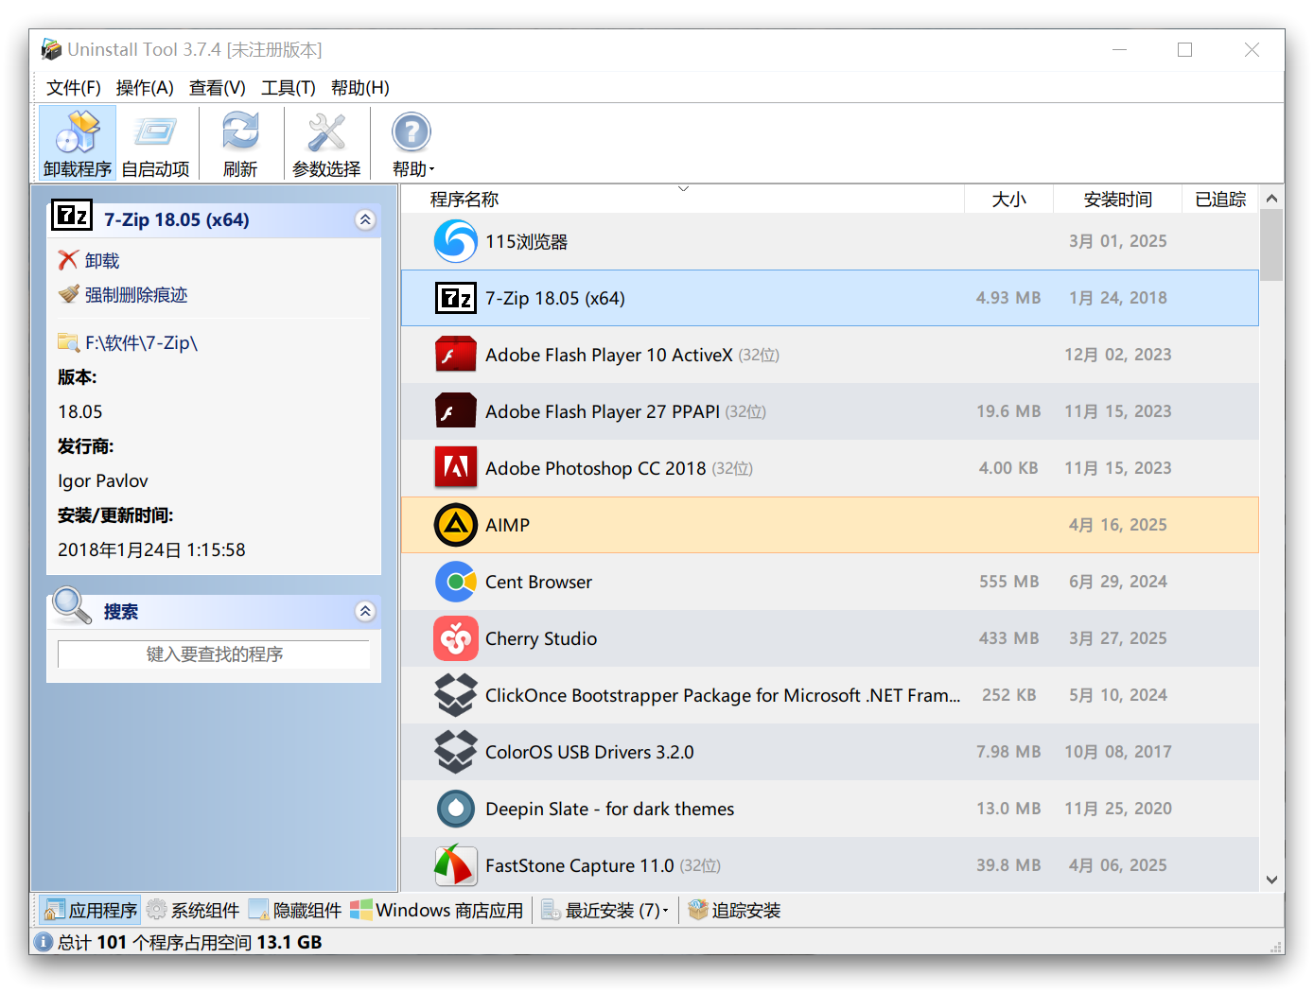This screenshot has width=1314, height=993.
Task: Open the Action (操作) menu
Action: pyautogui.click(x=145, y=88)
